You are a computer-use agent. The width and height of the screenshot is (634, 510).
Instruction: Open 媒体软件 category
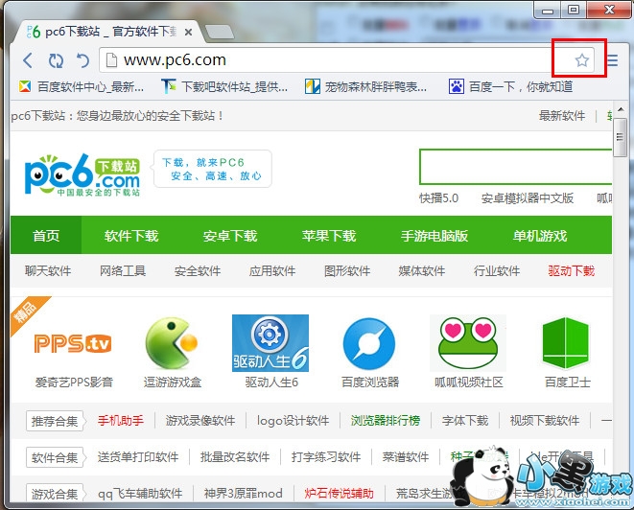(422, 270)
